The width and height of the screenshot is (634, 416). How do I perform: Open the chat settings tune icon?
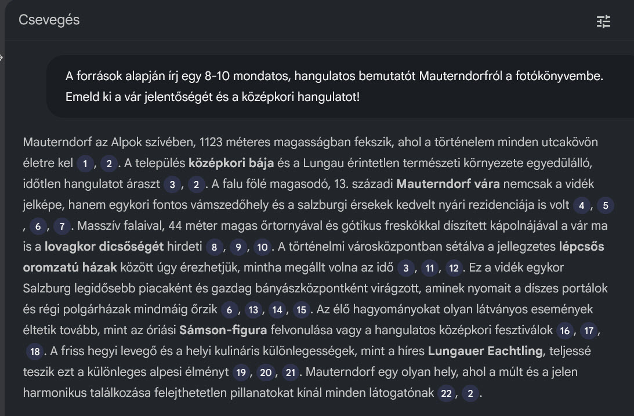pyautogui.click(x=603, y=21)
